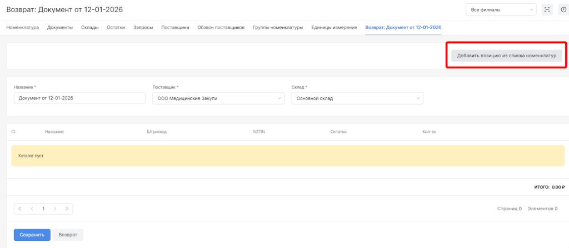Screen dimensions: 569x248
Task: Click previous page arrow
Action: point(32,209)
